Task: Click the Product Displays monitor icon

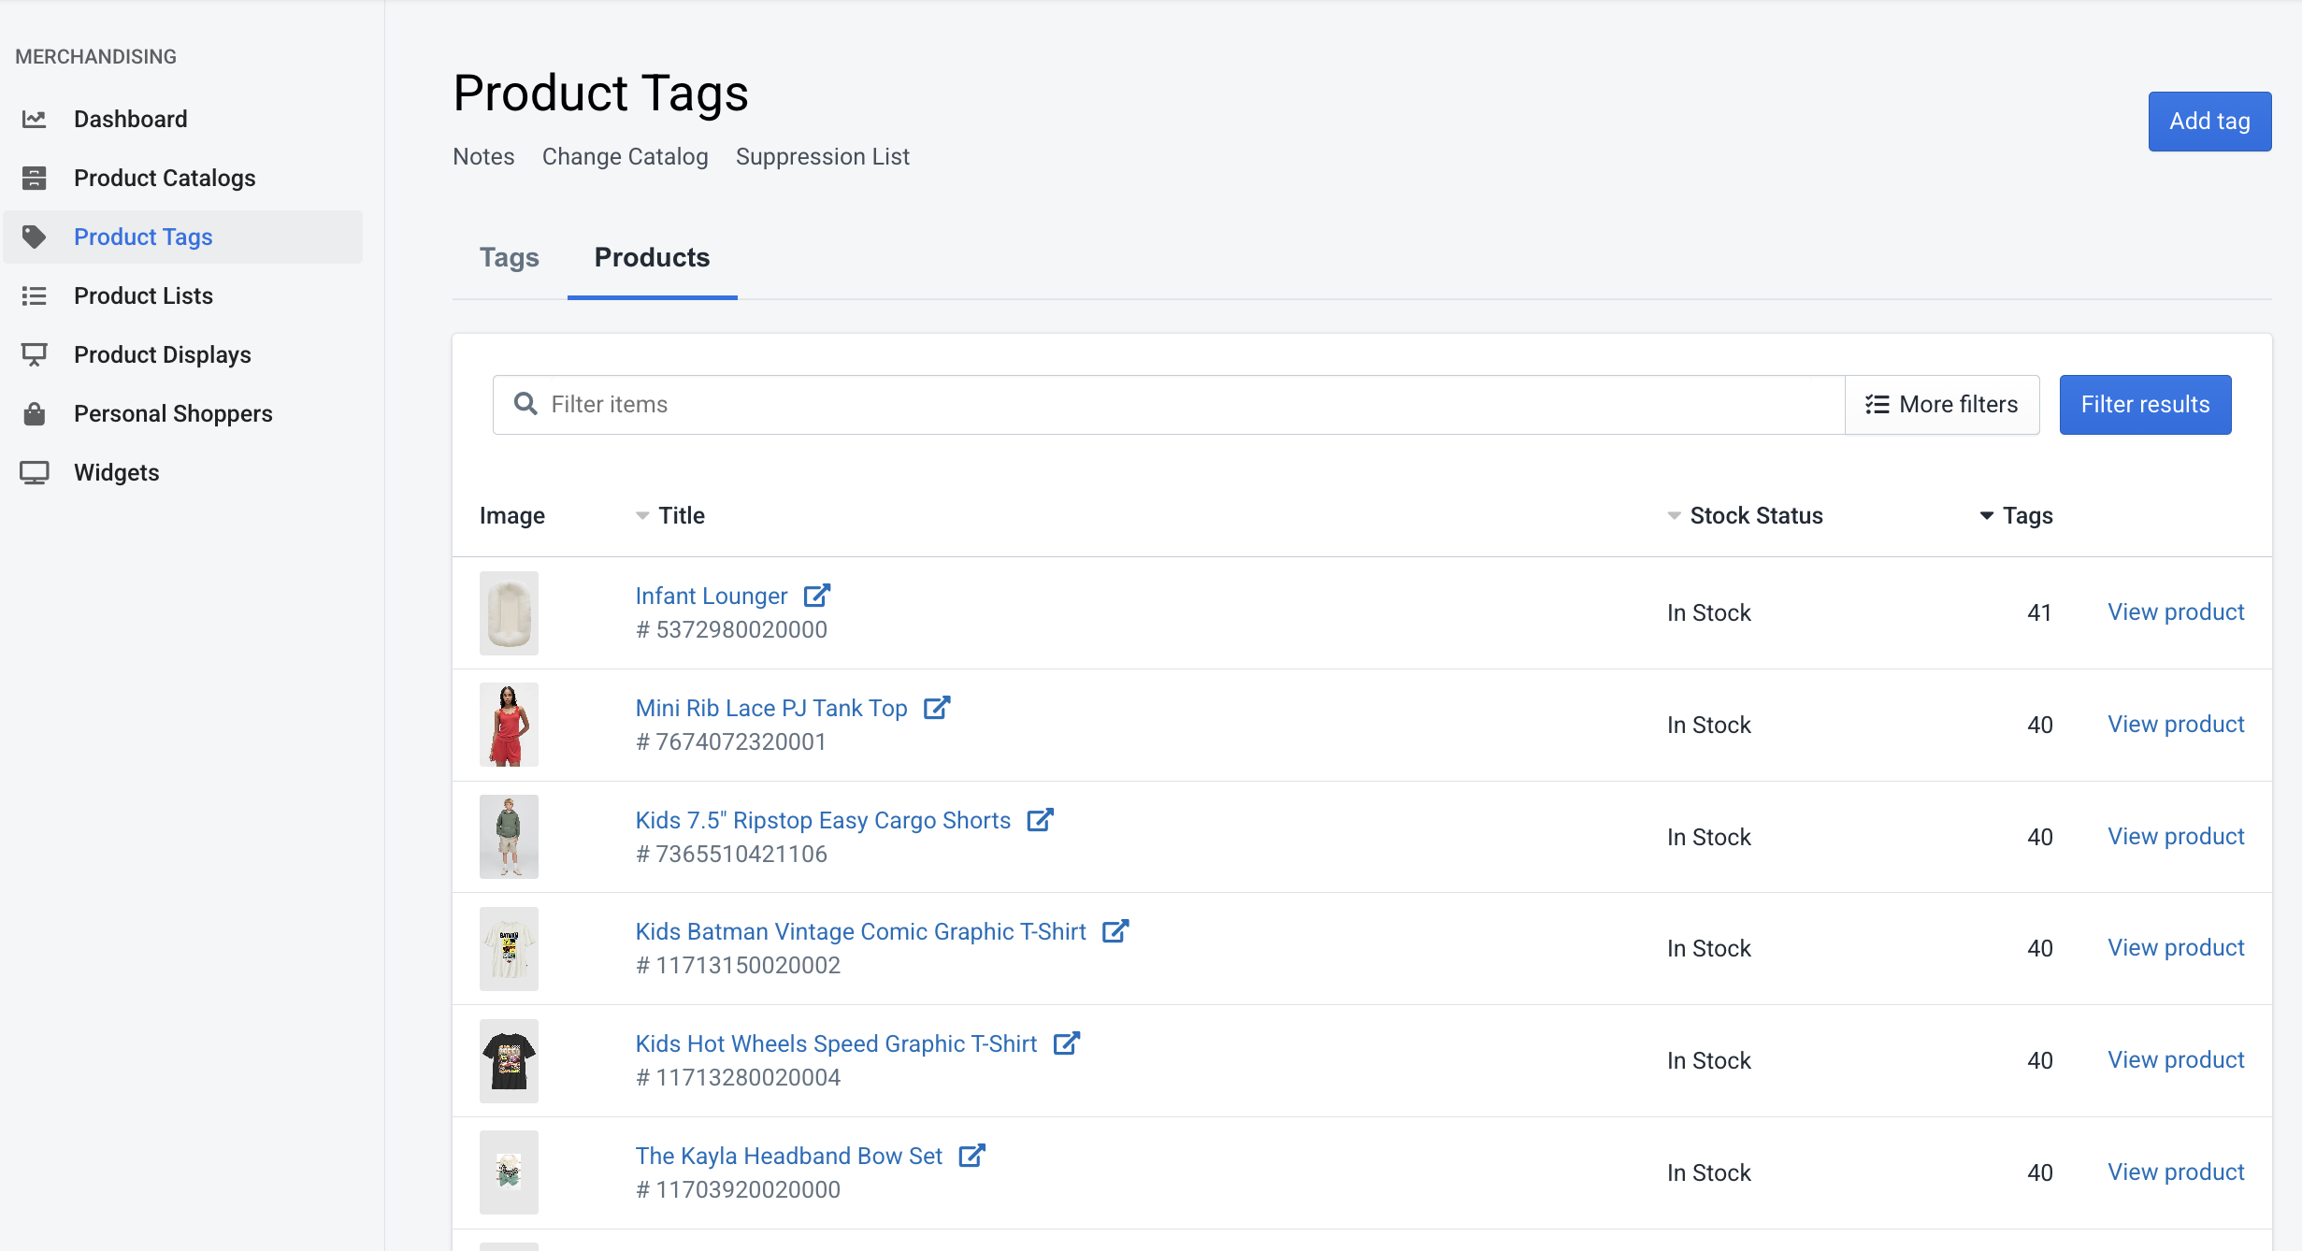Action: tap(35, 354)
